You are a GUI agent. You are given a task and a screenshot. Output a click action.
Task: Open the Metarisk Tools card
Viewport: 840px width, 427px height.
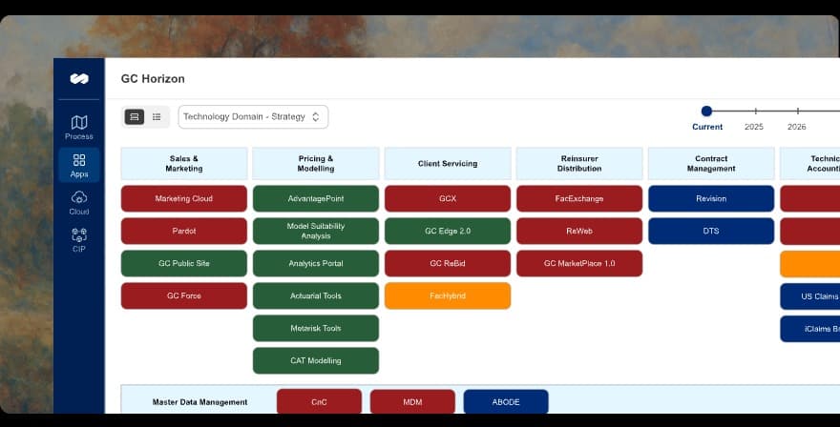point(316,328)
